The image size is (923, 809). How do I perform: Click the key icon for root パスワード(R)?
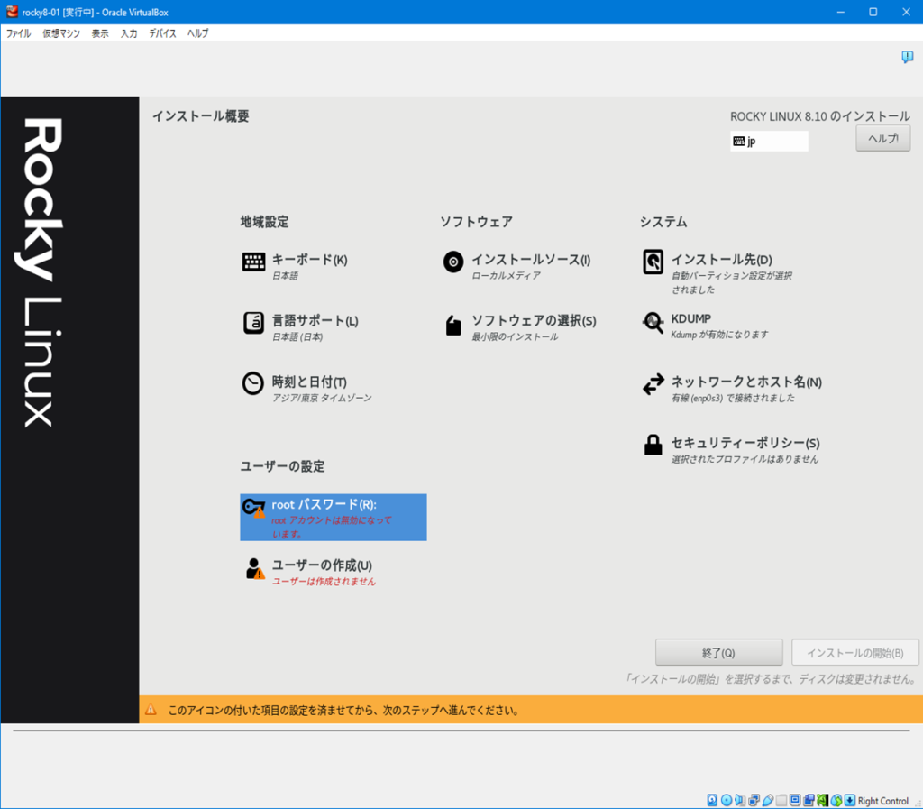pos(254,508)
